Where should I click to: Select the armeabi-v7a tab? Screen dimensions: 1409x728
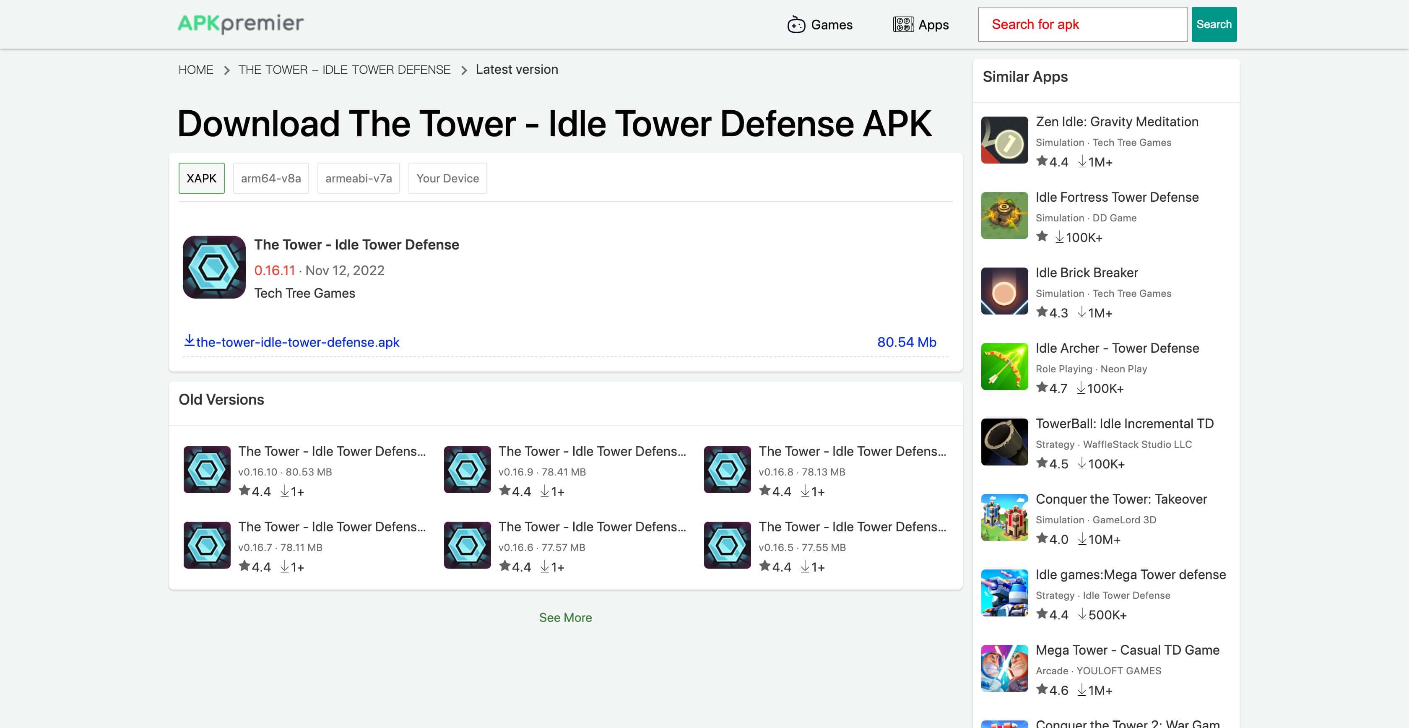point(358,178)
